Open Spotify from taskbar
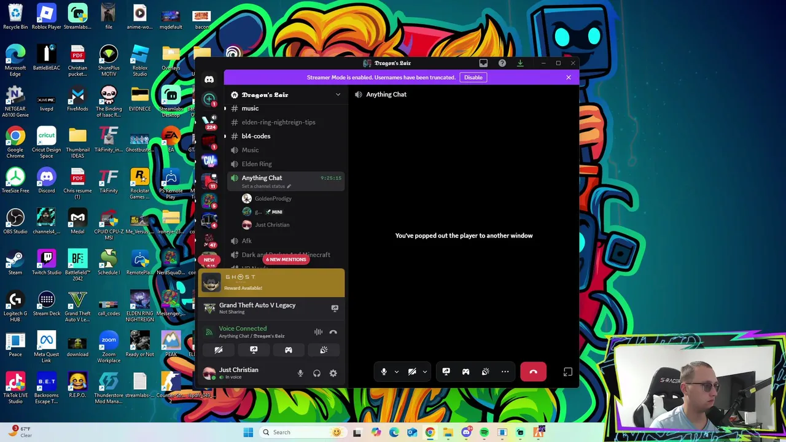Screen dimensions: 786x442 click(x=484, y=432)
